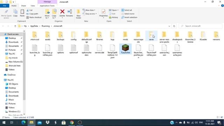Select the versions folder
The width and height of the screenshot is (224, 126).
pyautogui.click(x=216, y=36)
